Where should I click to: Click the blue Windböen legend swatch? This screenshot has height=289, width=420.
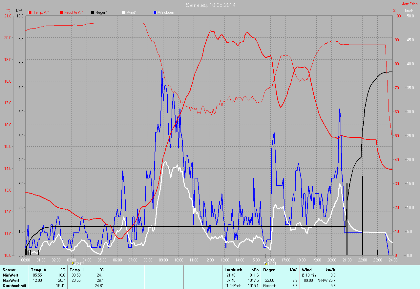coord(155,12)
